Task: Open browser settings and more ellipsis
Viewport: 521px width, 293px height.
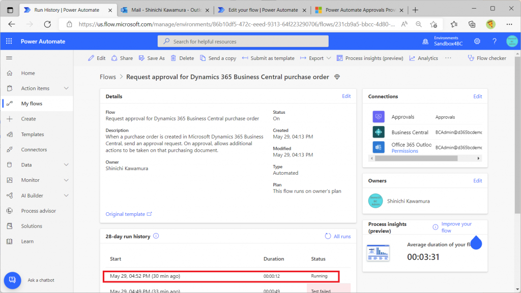Action: [x=509, y=24]
